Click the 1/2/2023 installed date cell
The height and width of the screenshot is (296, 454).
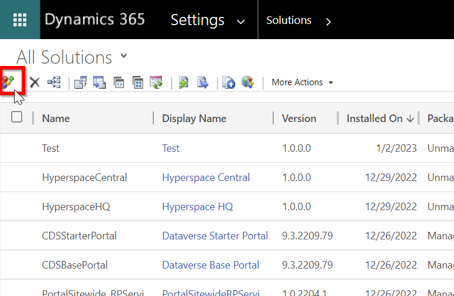[x=396, y=148]
